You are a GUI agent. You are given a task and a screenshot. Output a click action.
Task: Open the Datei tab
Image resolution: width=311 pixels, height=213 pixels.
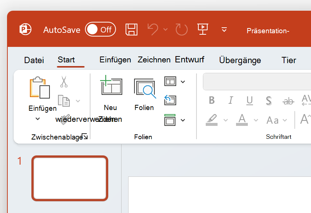(x=34, y=60)
